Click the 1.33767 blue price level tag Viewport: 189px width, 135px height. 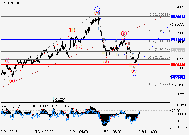coord(178,39)
